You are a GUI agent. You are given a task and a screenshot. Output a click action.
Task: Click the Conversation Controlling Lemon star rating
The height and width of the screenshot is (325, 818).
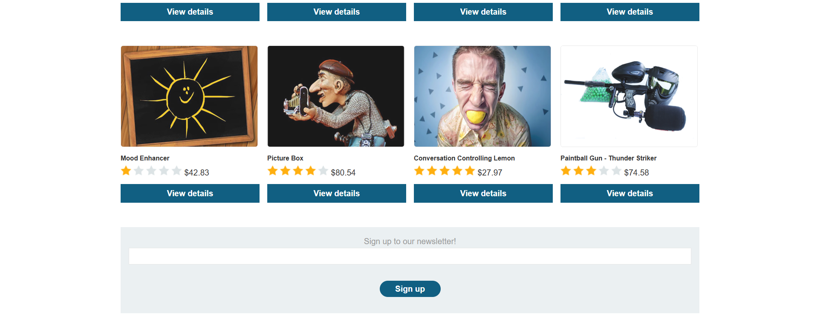click(x=444, y=171)
